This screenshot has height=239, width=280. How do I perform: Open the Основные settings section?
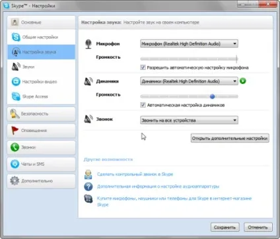[x=41, y=22]
